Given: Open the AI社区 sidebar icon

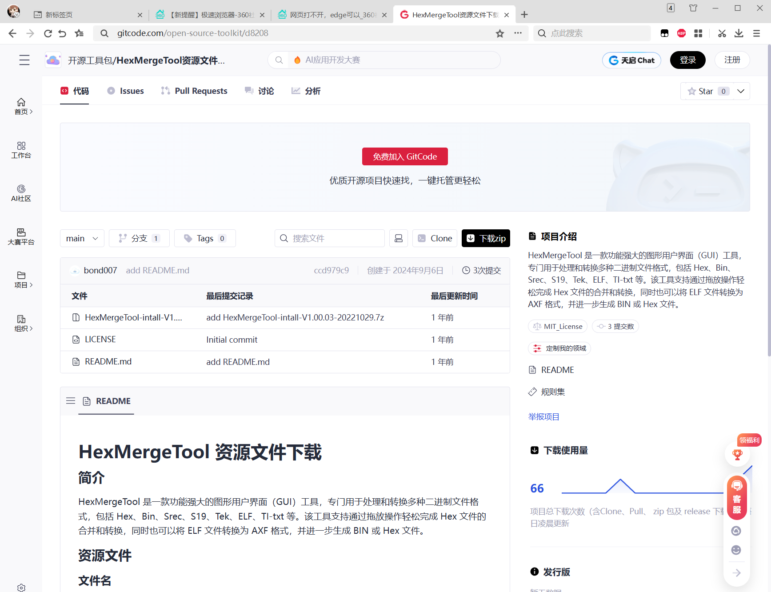Looking at the screenshot, I should point(21,193).
